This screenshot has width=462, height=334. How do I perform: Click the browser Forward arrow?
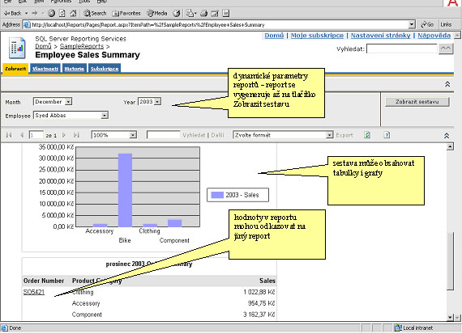point(35,13)
